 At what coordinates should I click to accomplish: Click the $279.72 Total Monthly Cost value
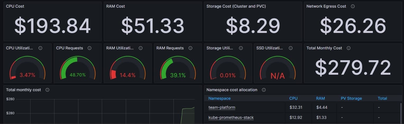tap(353, 68)
